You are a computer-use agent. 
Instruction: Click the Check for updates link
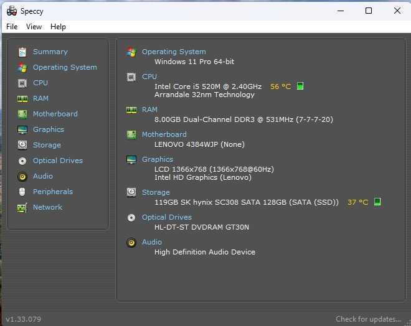pos(368,319)
